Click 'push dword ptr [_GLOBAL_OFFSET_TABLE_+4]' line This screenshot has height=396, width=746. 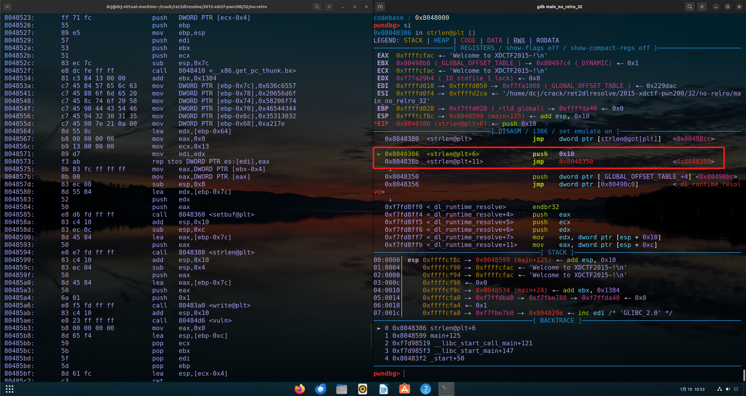[x=561, y=177]
